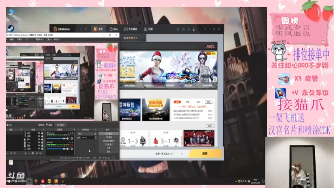The height and width of the screenshot is (188, 334).
Task: Open settings gear of first mixer channel
Action: tap(72, 139)
